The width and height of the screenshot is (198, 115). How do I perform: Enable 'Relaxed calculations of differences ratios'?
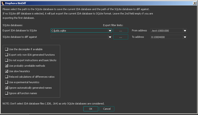(7, 76)
